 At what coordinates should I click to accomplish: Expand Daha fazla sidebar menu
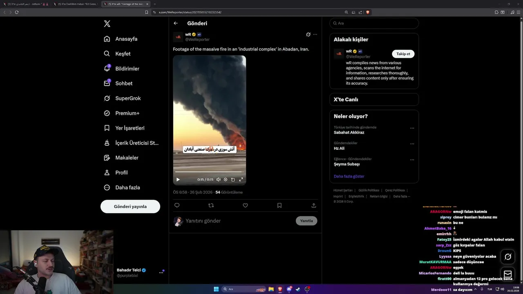122,187
